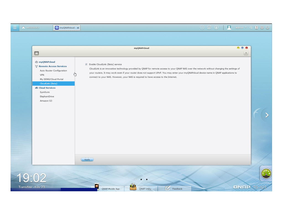Open the myQNAPcloud window help button
This screenshot has width=283, height=212.
[x=246, y=53]
